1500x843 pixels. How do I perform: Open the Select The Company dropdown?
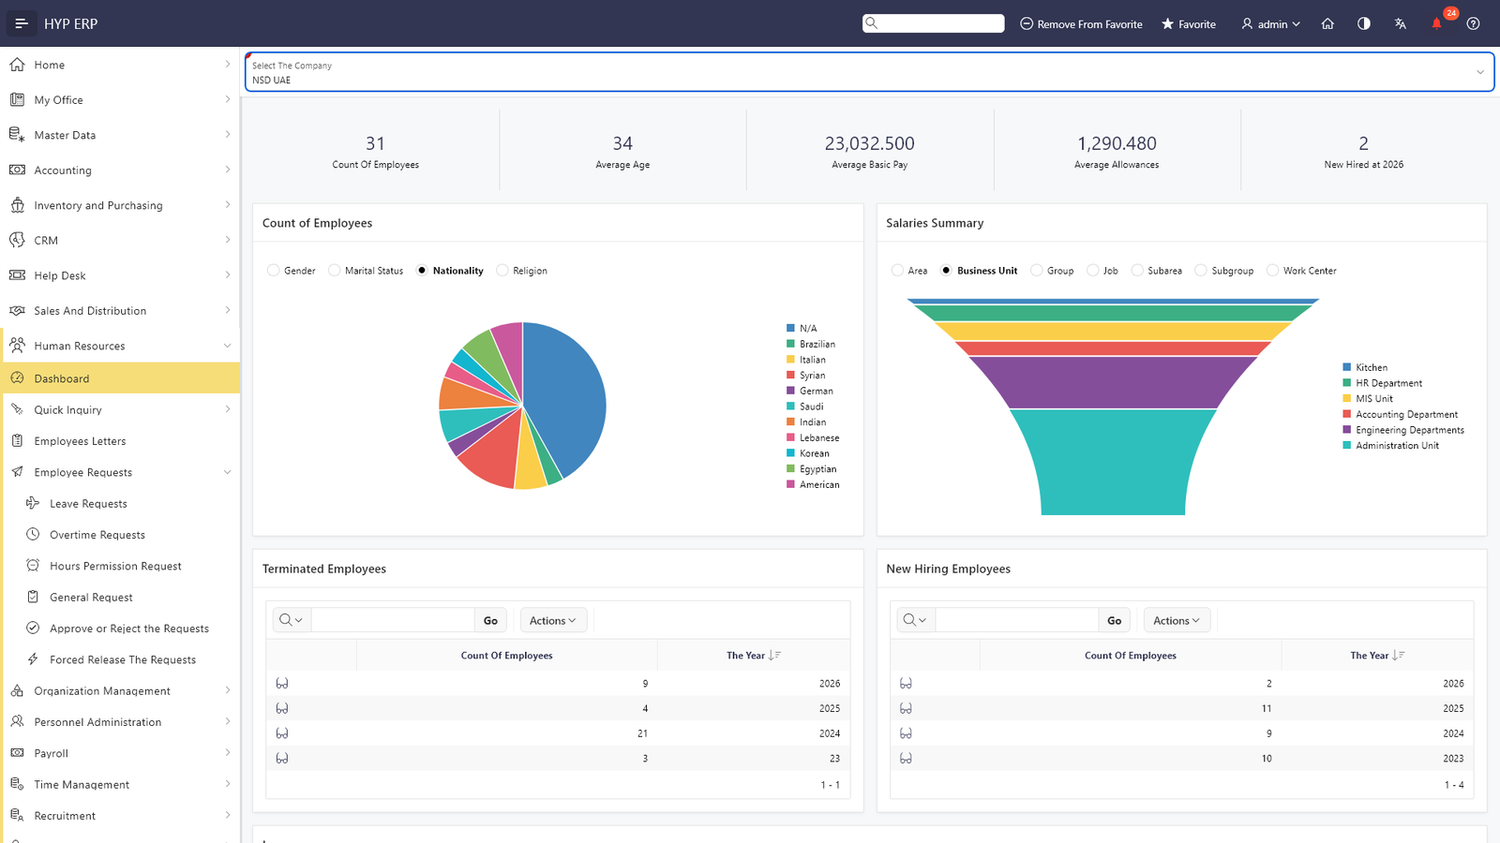pos(869,72)
